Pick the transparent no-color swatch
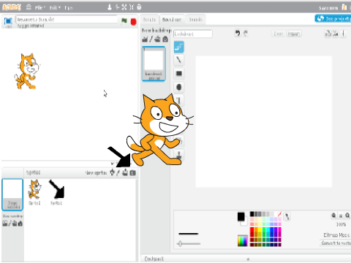 279,214
